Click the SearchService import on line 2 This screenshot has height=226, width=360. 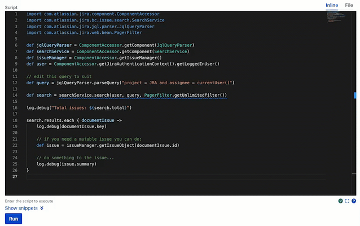click(x=95, y=20)
